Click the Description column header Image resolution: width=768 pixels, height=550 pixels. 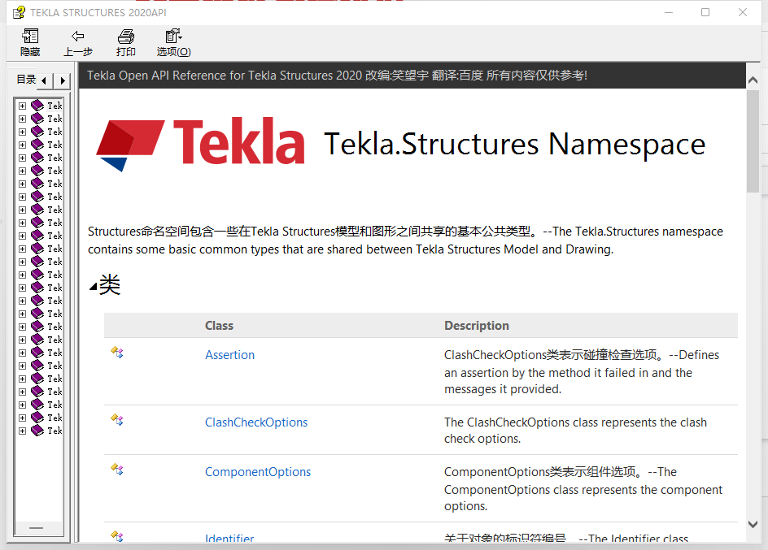(x=477, y=326)
